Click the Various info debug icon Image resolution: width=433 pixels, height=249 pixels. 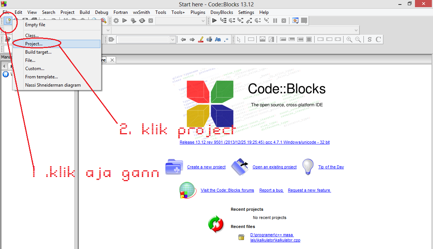[x=304, y=21]
